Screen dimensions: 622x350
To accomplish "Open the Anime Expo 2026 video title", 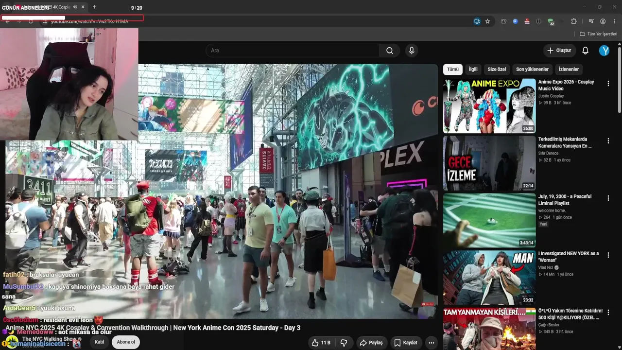I will (566, 86).
